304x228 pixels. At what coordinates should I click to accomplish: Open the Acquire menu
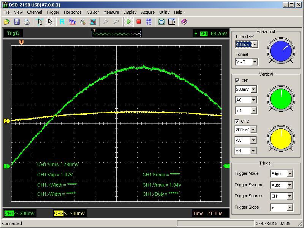pyautogui.click(x=148, y=12)
